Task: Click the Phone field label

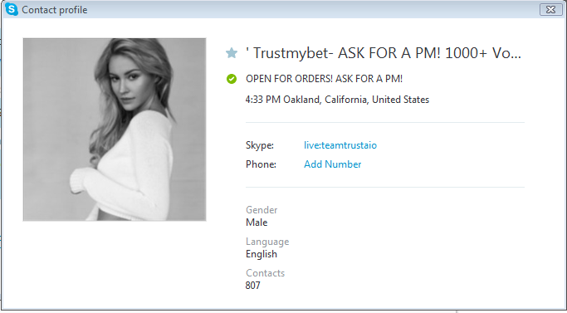Action: pyautogui.click(x=261, y=164)
